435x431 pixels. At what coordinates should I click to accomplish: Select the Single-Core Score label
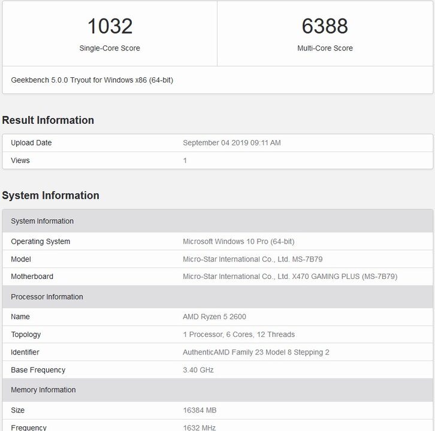click(110, 48)
